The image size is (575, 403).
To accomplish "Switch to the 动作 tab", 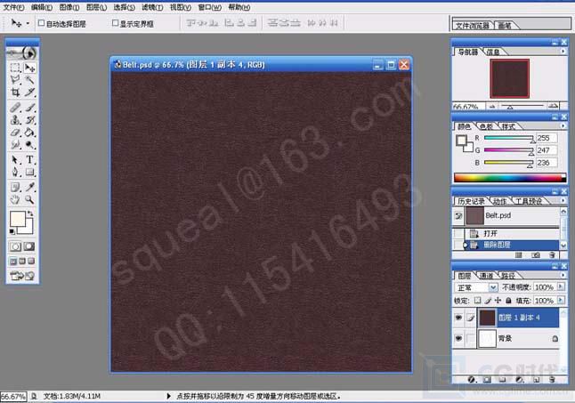I will point(499,201).
